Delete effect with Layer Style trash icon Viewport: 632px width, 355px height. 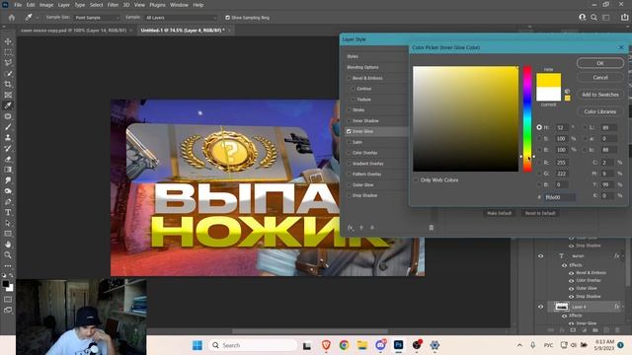click(x=431, y=228)
